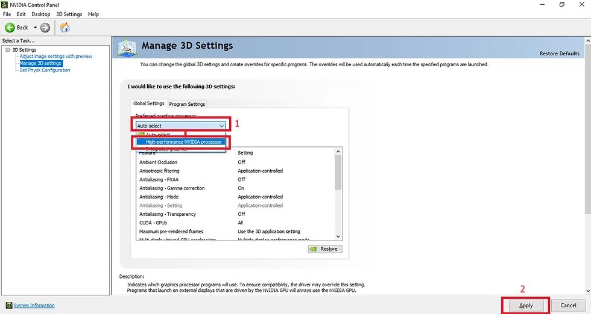Click the Apply button
591x314 pixels.
[x=526, y=306]
